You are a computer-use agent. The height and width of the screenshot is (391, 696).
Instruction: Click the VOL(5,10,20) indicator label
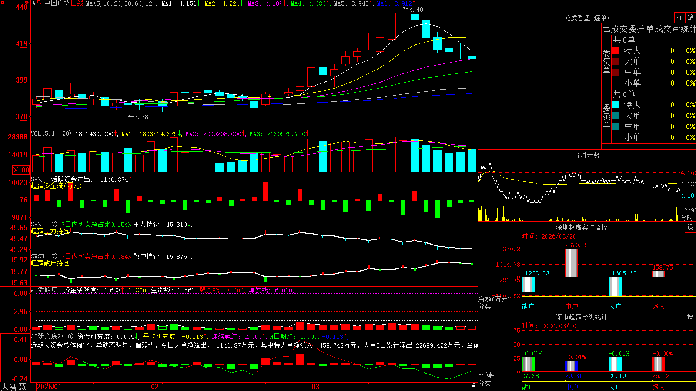(x=51, y=134)
